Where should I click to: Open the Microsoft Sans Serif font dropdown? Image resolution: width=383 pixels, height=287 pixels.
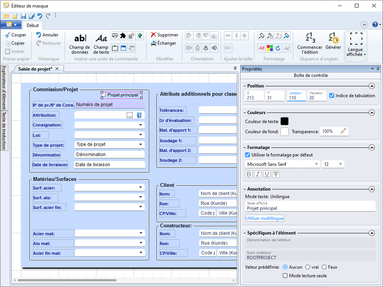tap(282, 164)
